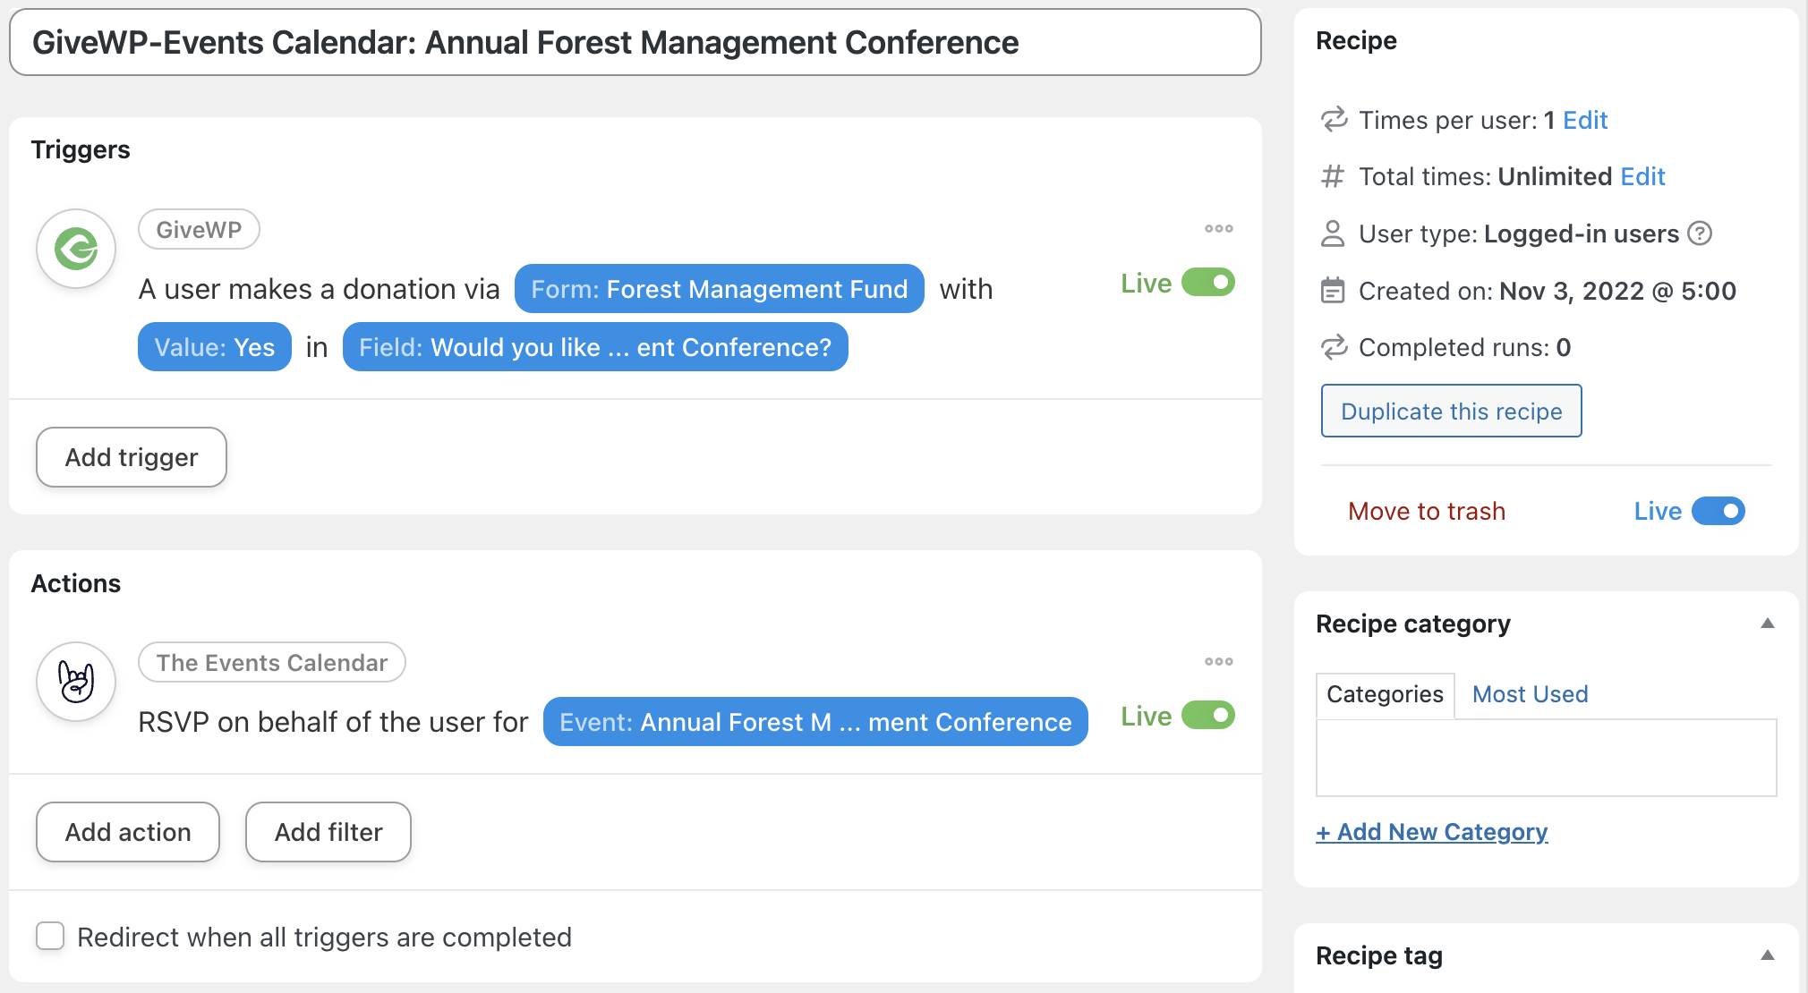Click the help icon beside Logged-in users

click(1699, 233)
